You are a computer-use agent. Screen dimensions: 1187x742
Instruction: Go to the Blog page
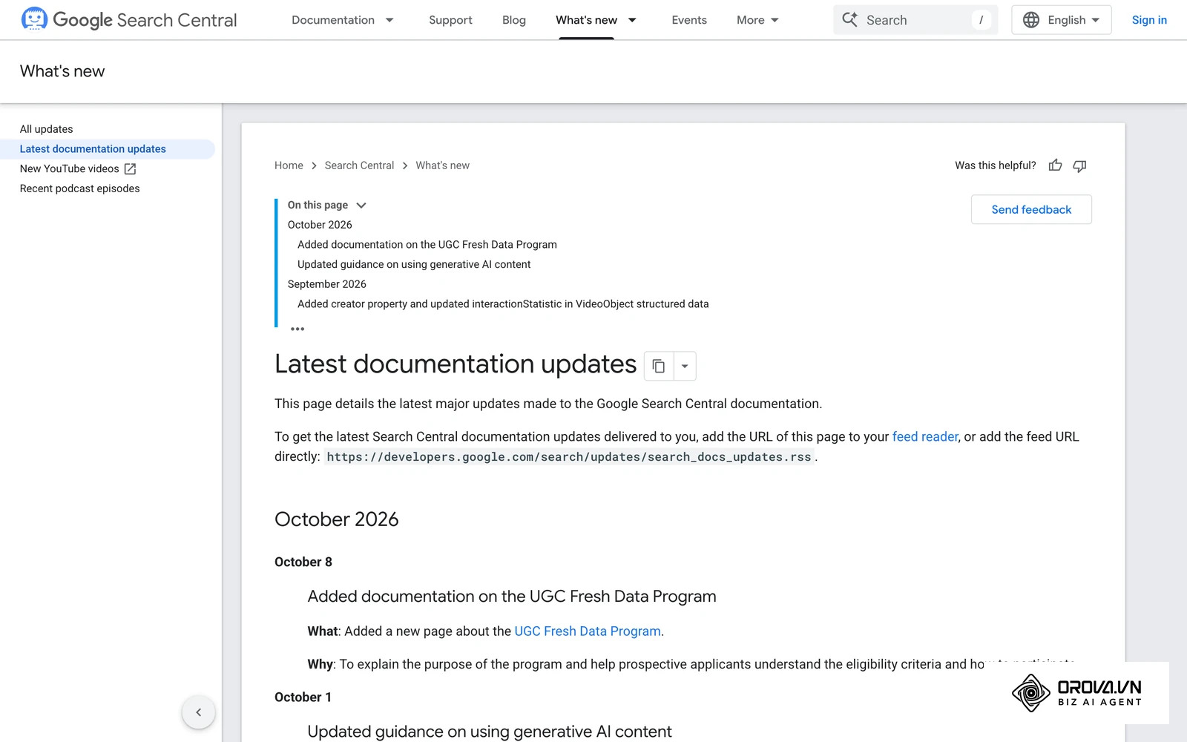pyautogui.click(x=513, y=20)
